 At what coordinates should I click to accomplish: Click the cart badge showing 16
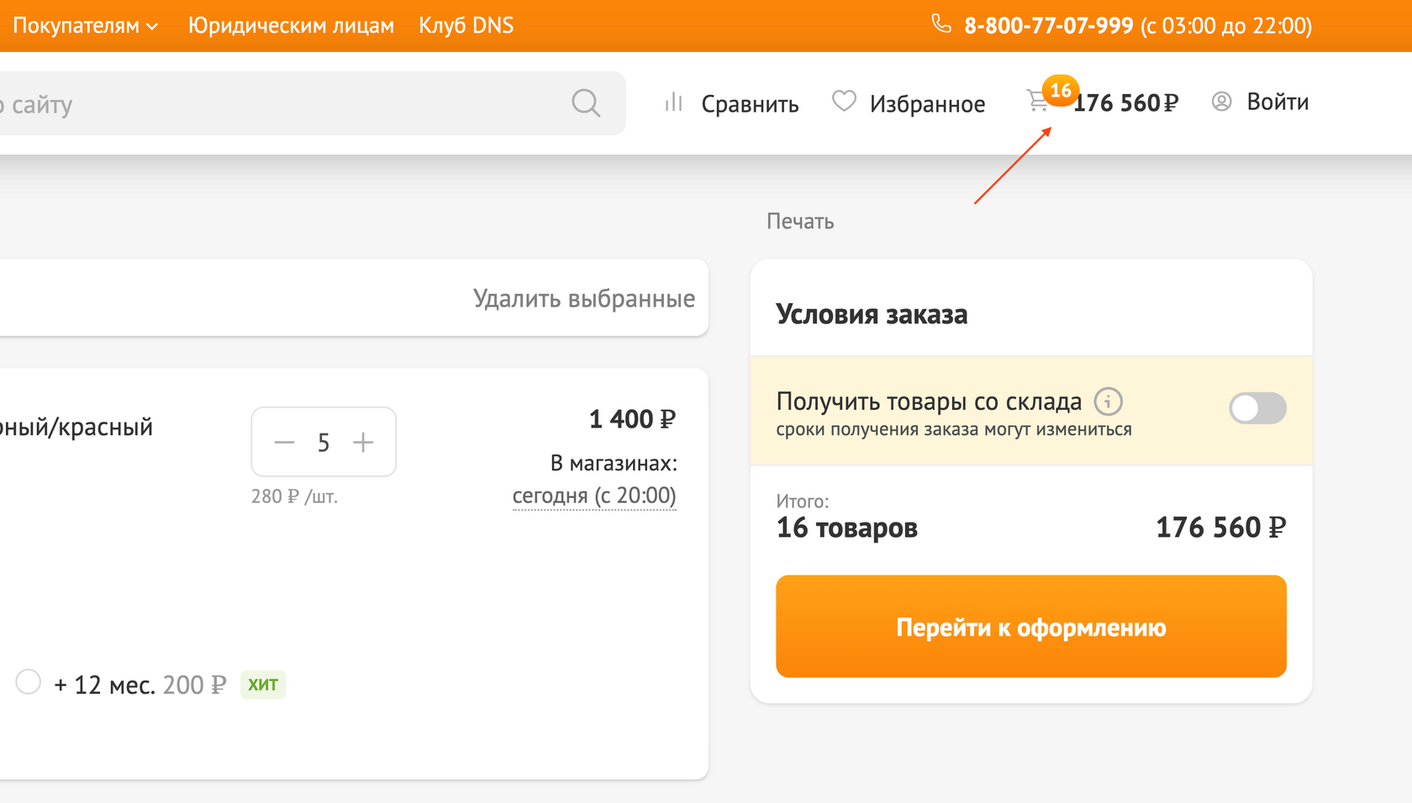tap(1061, 90)
